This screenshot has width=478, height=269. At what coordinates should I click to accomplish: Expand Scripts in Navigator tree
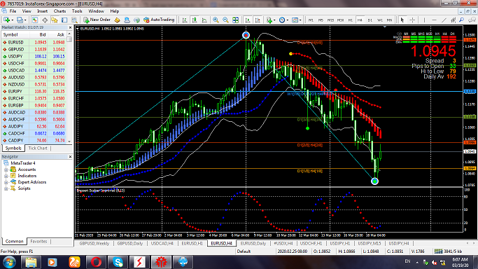point(6,188)
